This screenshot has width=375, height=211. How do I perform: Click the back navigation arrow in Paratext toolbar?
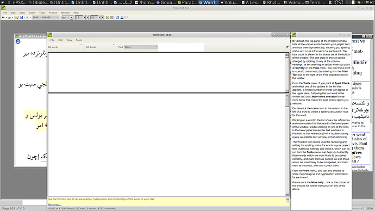click(x=3, y=17)
